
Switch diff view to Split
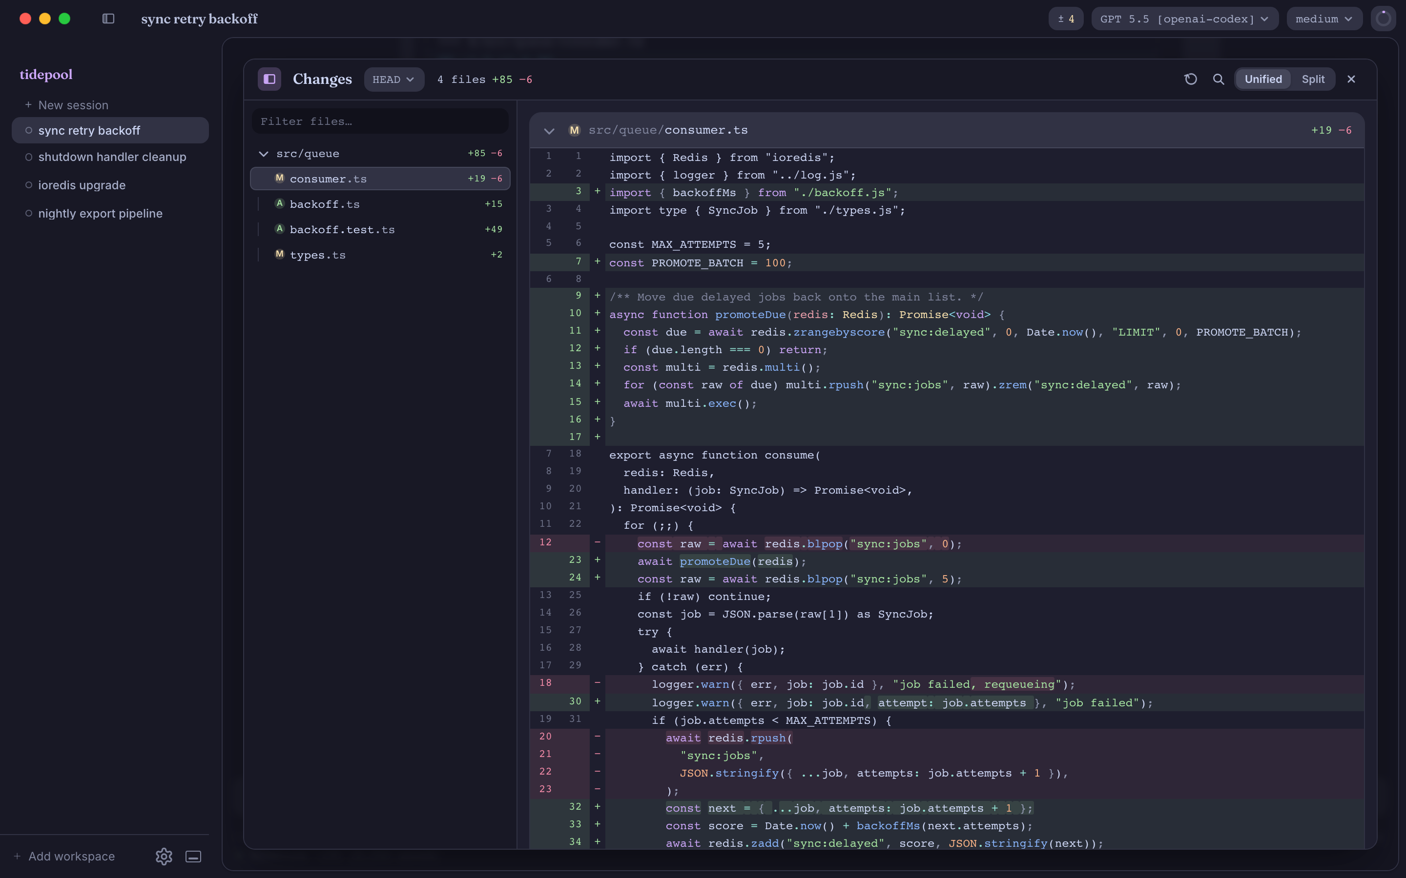coord(1313,79)
